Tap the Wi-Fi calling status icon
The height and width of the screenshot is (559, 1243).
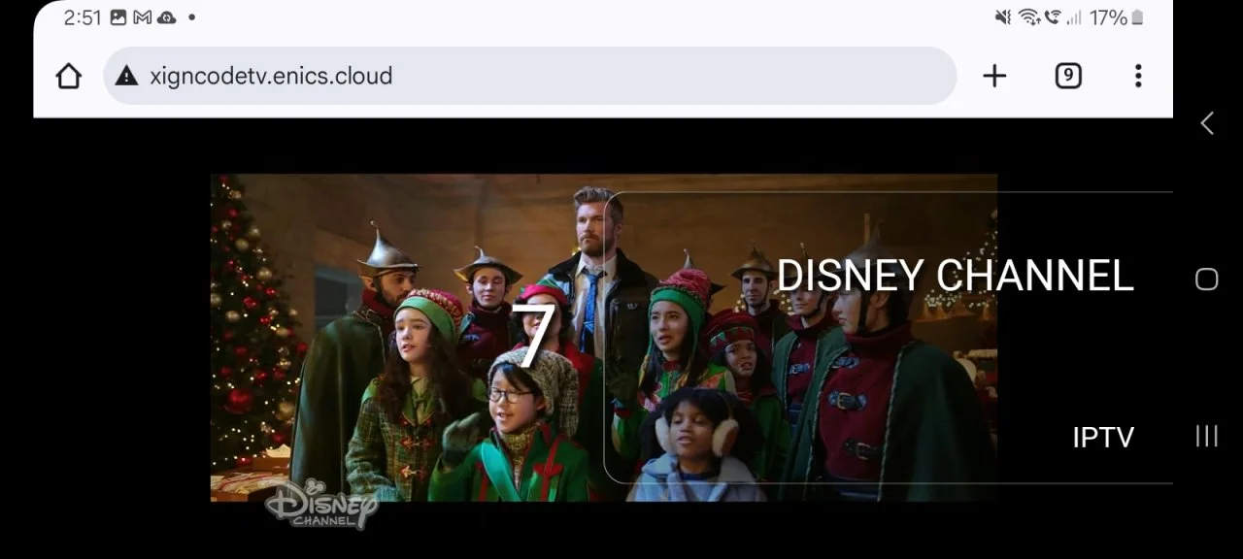pyautogui.click(x=1052, y=17)
